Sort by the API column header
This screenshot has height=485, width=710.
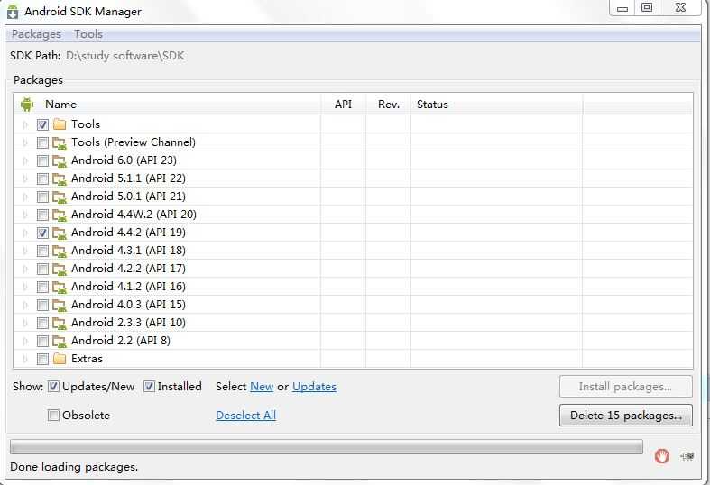pos(343,105)
